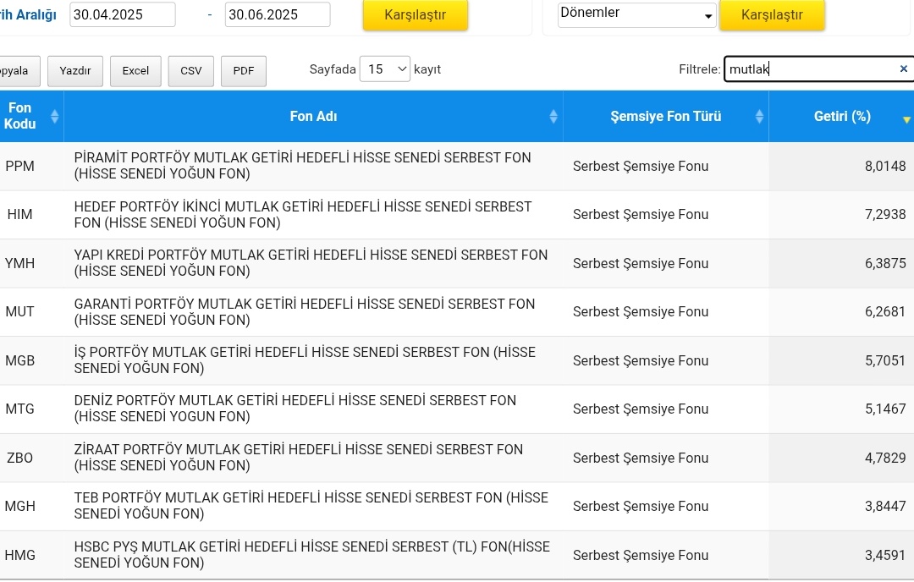Open DENİZ PORTFÖY MUTLAK GETİRİ fund name
Screen dimensions: 914x582
tap(295, 409)
